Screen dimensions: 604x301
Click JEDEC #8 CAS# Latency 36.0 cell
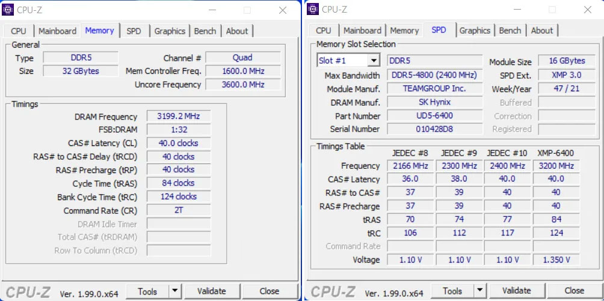click(410, 179)
